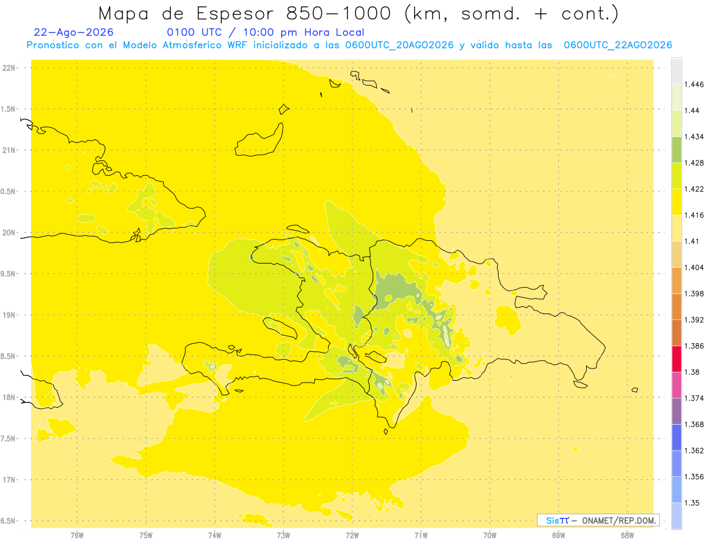
Task: Click the colorbar value '1.356'
Action: pos(694,477)
